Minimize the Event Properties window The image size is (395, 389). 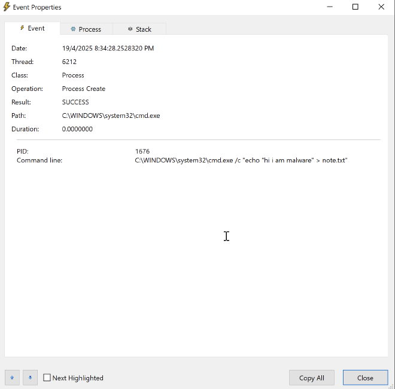[329, 7]
